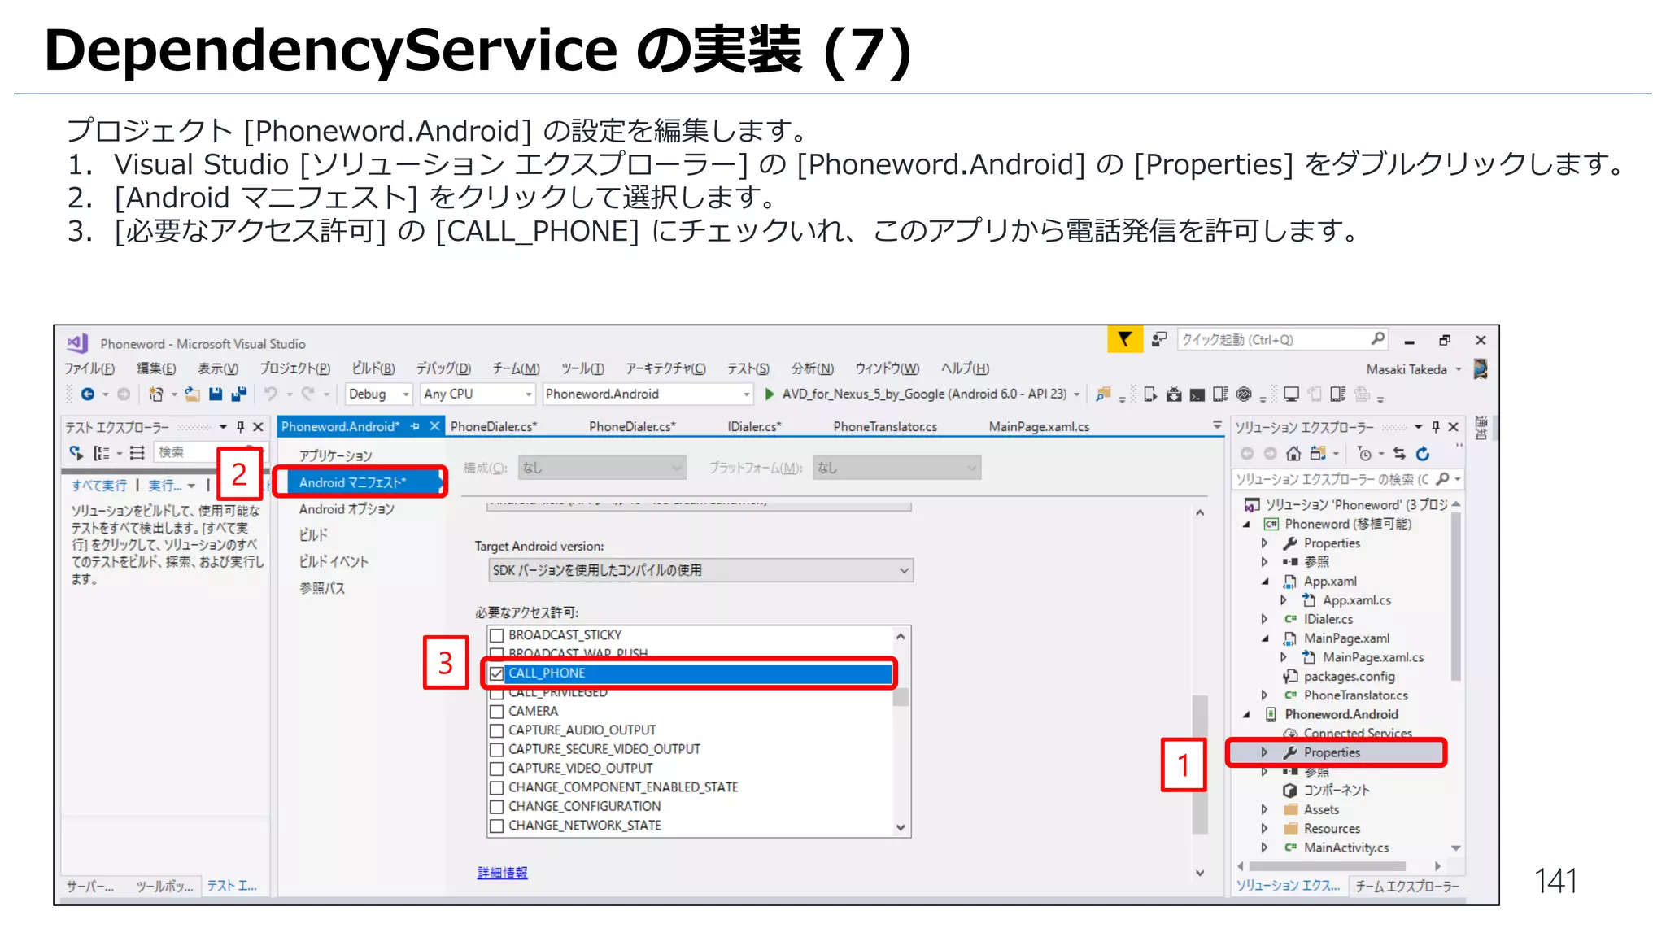Expand the Resources folder node
Viewport: 1666px width, 937px height.
tap(1264, 829)
